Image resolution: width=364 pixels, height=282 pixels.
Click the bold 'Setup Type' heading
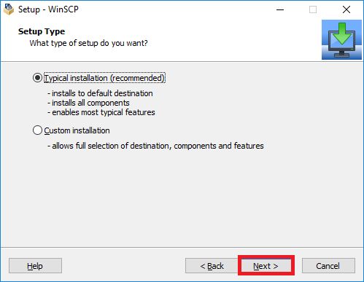coord(42,31)
